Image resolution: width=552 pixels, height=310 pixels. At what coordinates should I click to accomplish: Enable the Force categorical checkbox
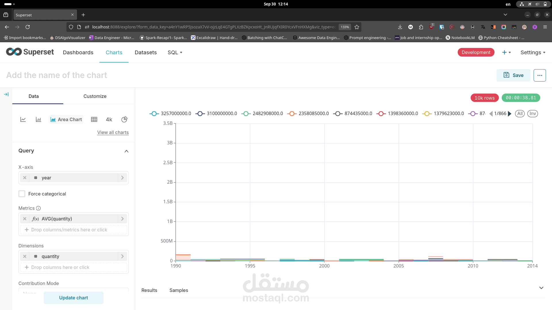click(x=22, y=194)
